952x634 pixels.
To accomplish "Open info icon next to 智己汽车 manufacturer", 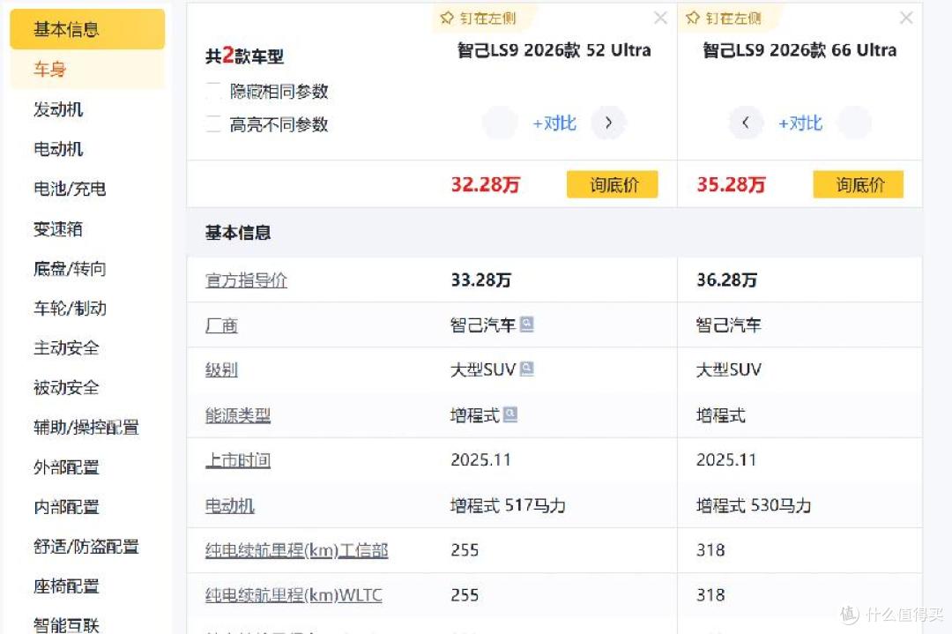I will tap(527, 324).
